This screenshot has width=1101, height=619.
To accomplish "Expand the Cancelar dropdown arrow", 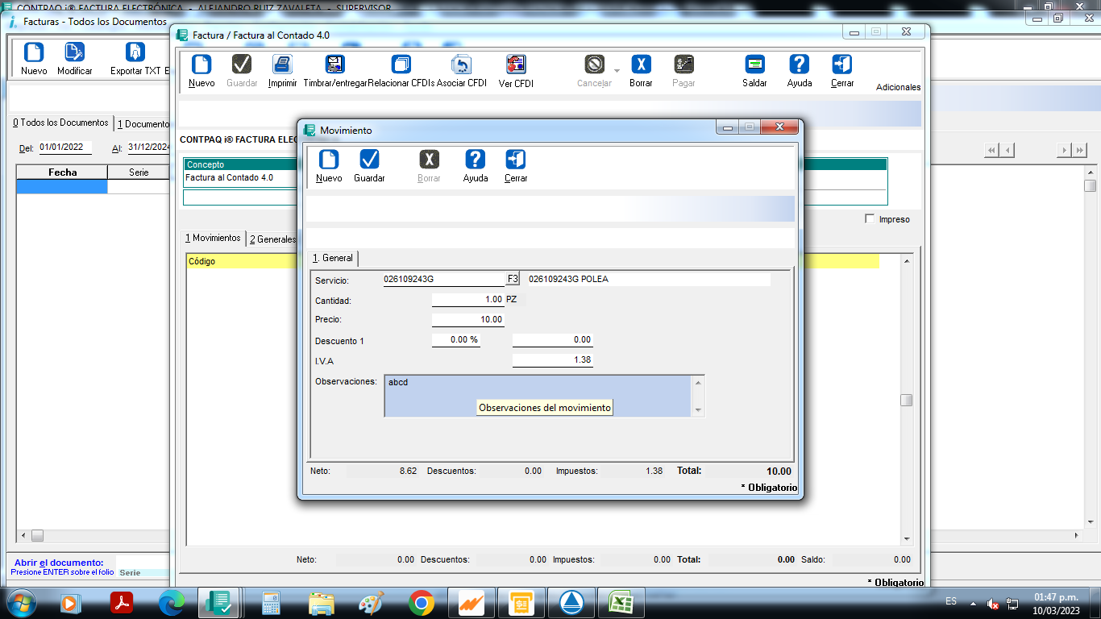I will click(x=617, y=71).
